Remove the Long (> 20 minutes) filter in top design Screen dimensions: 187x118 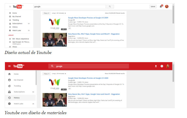65,13
